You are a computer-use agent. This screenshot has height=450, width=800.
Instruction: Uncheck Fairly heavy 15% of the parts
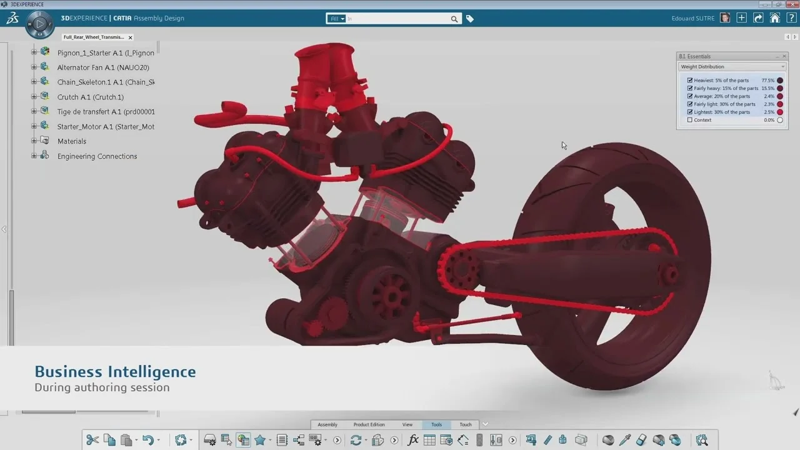690,88
